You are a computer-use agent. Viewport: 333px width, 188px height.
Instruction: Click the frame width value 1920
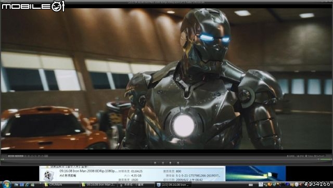134,180
